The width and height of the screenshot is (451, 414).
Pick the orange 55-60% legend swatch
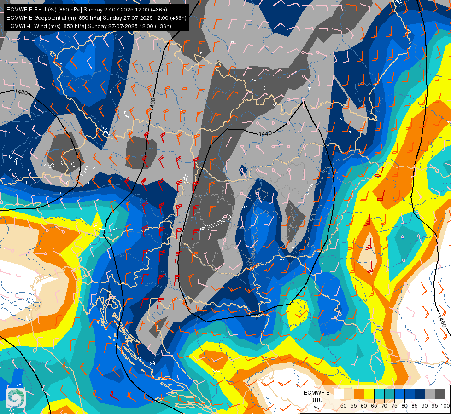pyautogui.click(x=359, y=394)
